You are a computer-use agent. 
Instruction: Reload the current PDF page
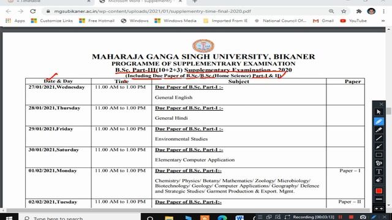pyautogui.click(x=32, y=12)
